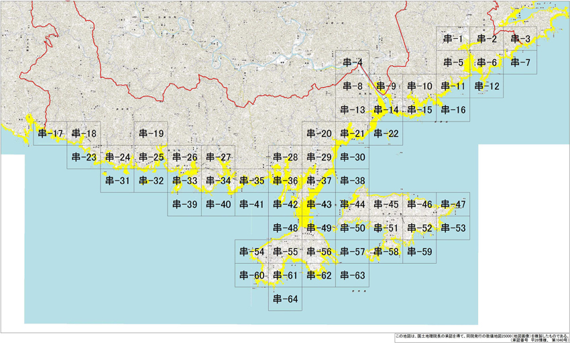Open grid section 串-22
Image resolution: width=570 pixels, height=343 pixels.
pos(386,133)
